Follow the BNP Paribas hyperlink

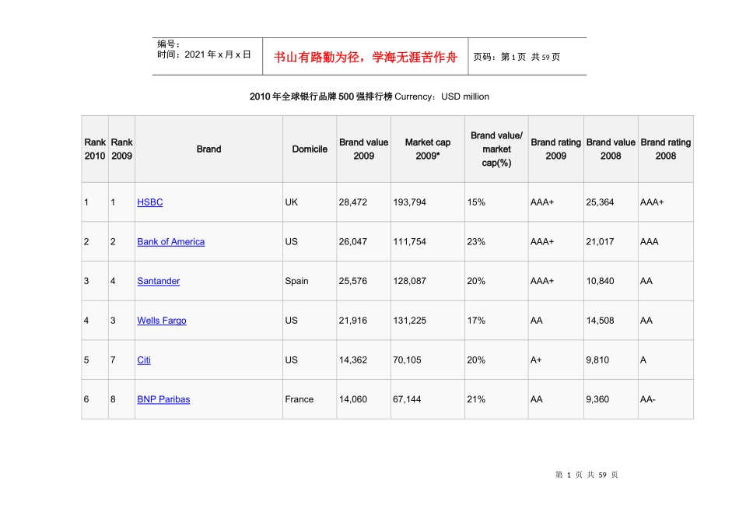163,399
